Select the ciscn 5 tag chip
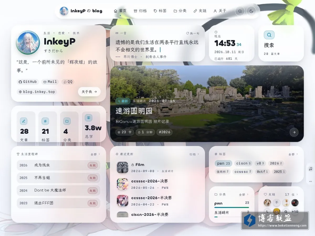This screenshot has width=315, height=236. click(x=243, y=163)
